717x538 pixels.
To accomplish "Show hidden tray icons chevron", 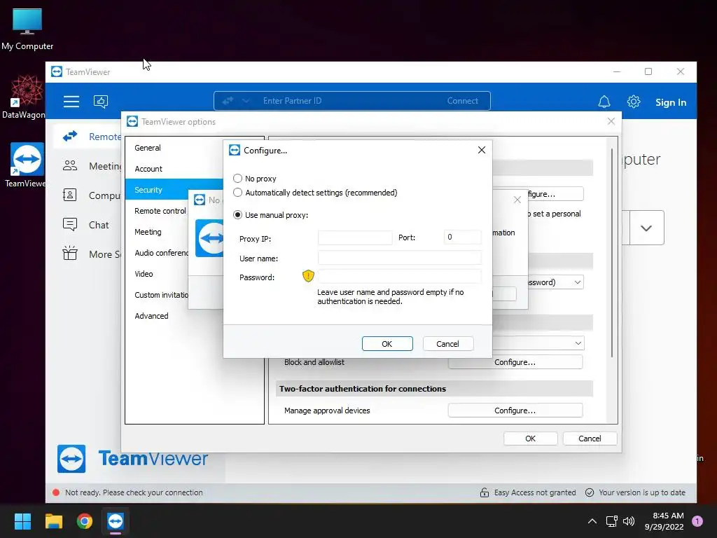I will tap(592, 521).
